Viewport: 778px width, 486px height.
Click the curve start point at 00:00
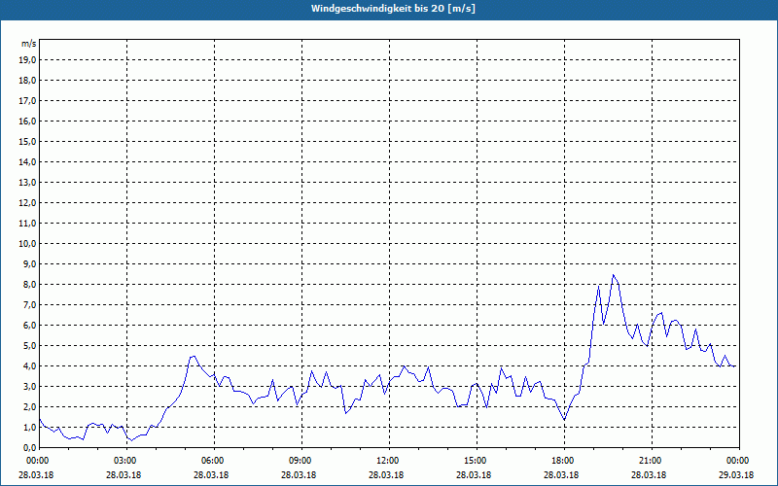[x=40, y=419]
